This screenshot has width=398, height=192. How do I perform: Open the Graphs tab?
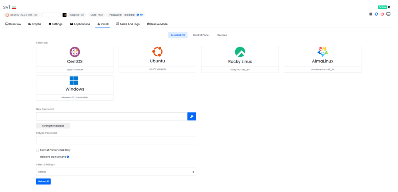35,24
